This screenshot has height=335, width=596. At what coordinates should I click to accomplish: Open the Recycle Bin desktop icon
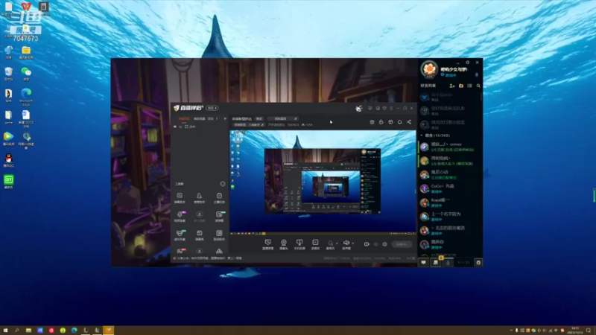tap(8, 73)
